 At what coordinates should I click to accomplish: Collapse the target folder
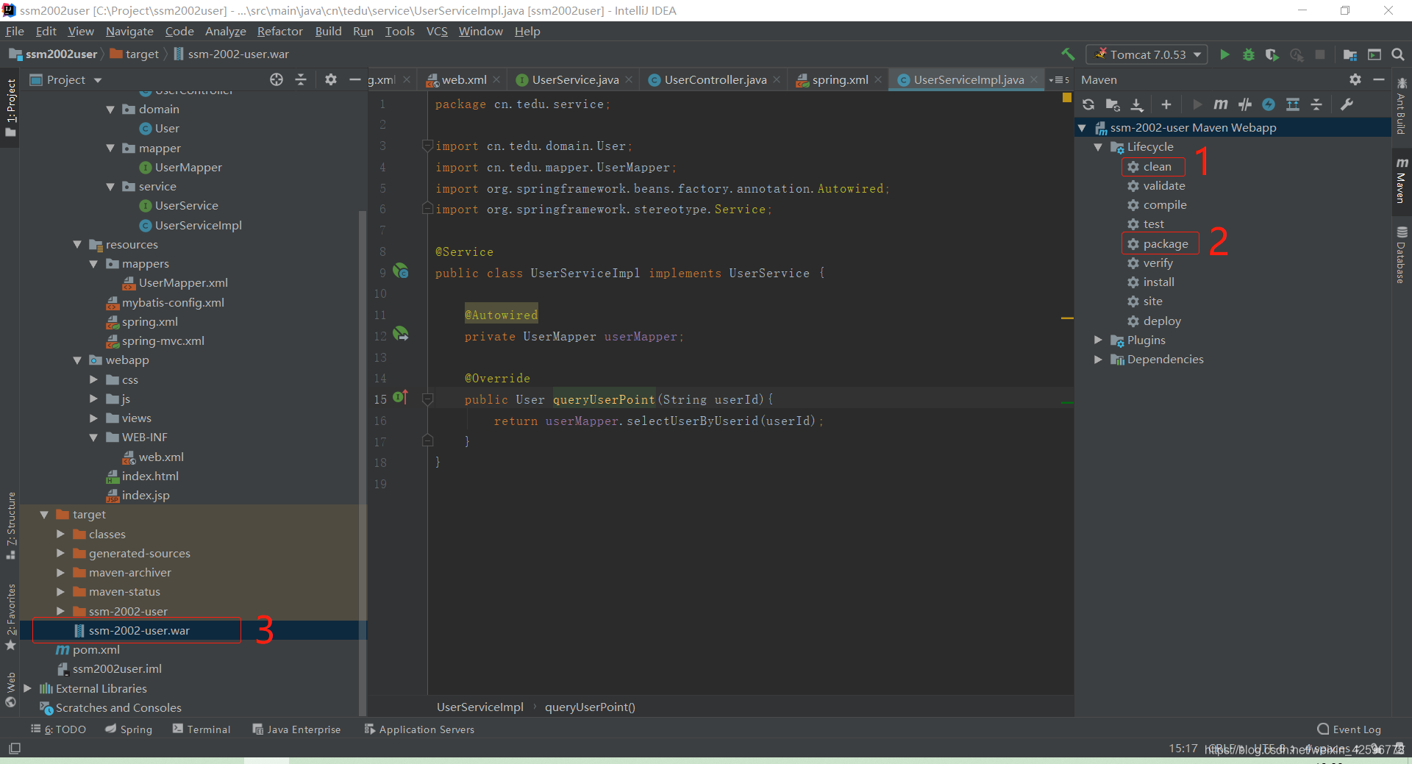44,515
